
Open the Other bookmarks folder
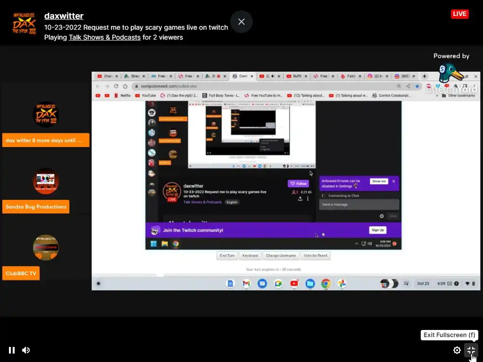(458, 95)
